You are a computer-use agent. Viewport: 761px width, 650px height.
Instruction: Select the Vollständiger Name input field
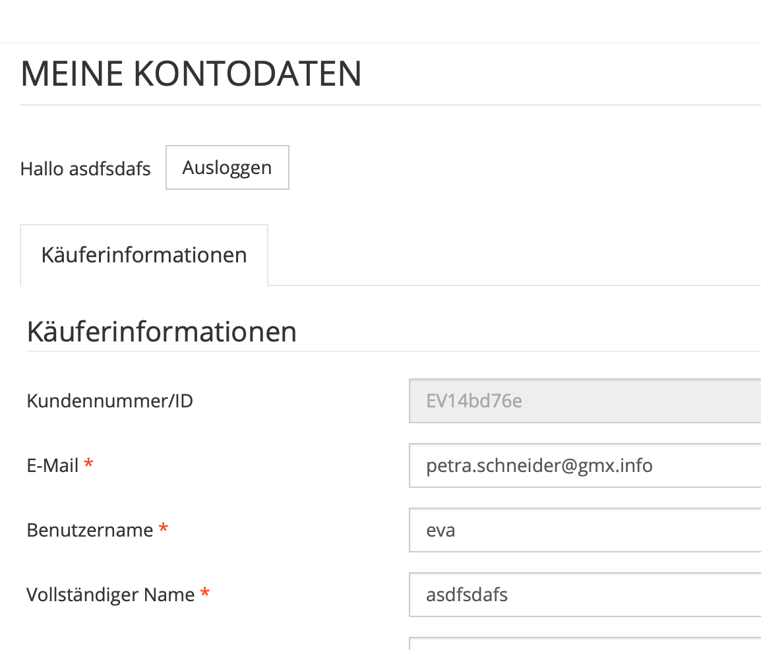(x=584, y=595)
